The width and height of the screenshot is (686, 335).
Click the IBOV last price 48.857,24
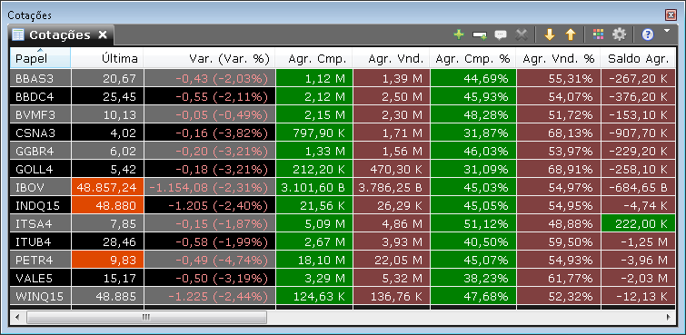click(107, 188)
